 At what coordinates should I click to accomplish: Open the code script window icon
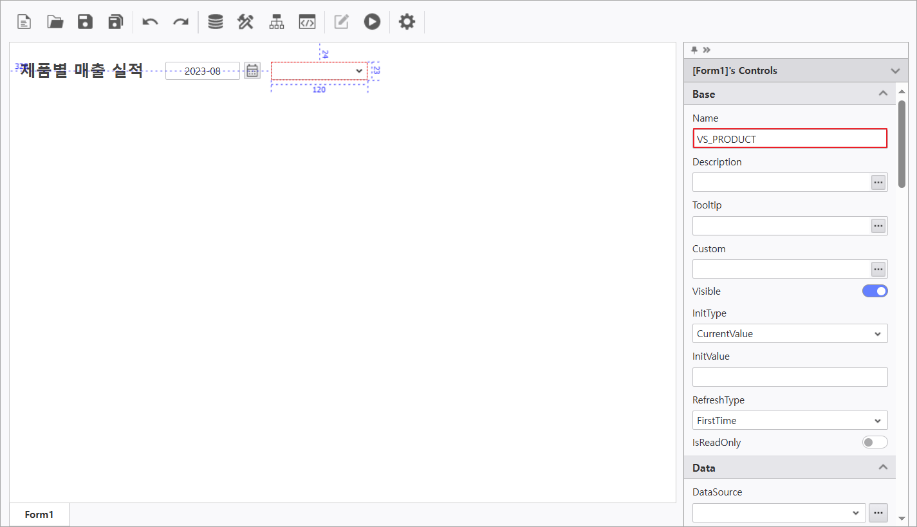click(307, 22)
